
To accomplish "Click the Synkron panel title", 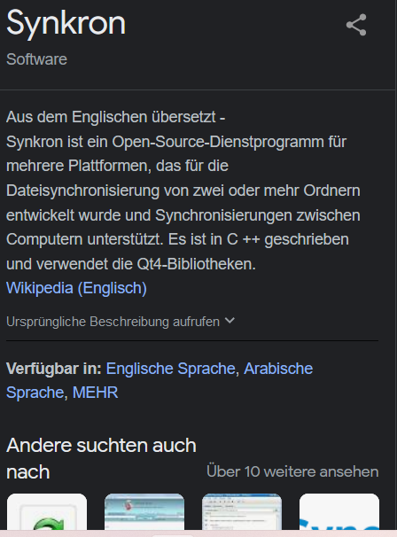I will point(66,23).
